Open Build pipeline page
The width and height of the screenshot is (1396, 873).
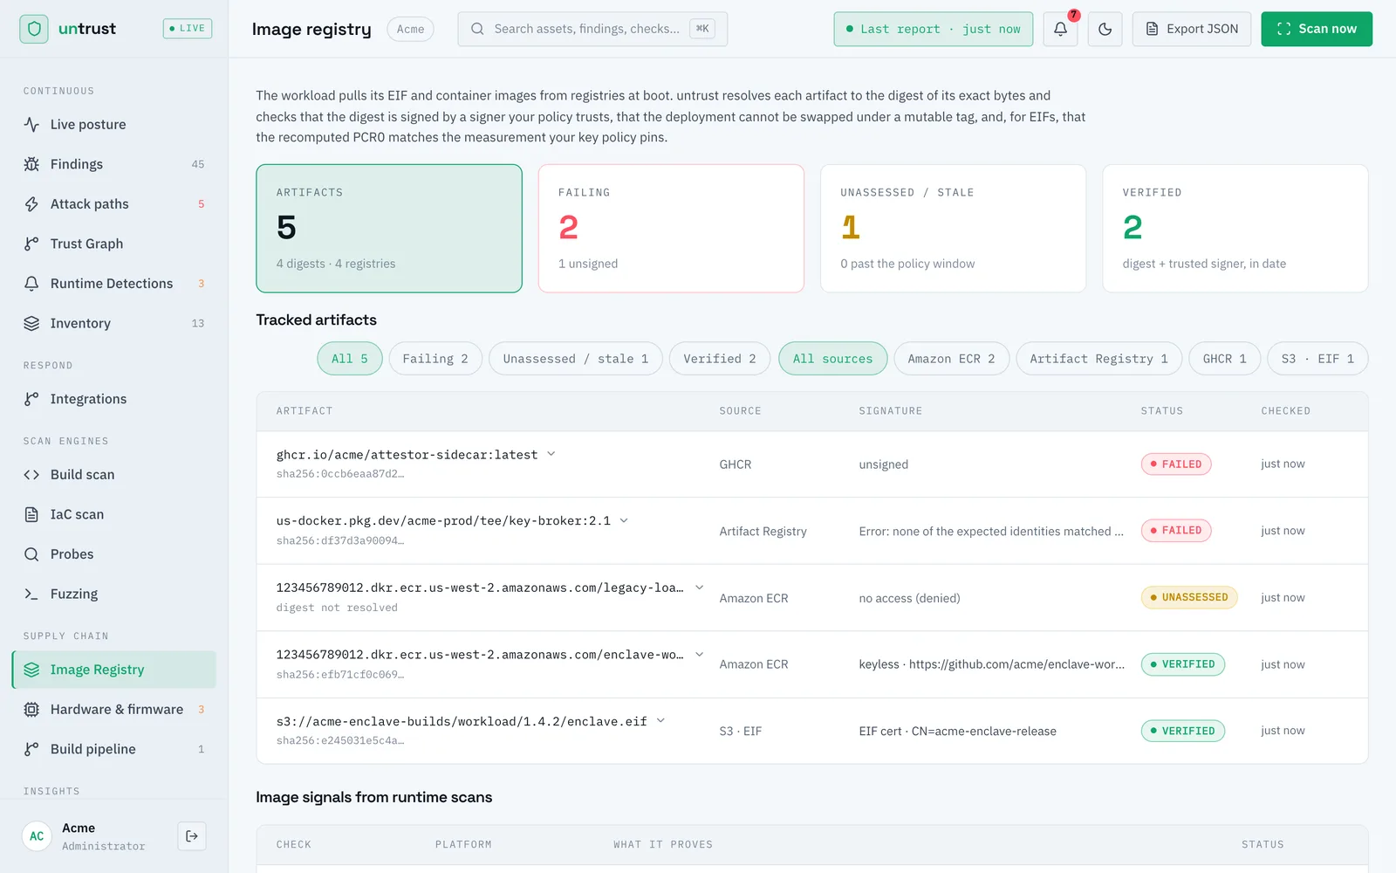[113, 749]
